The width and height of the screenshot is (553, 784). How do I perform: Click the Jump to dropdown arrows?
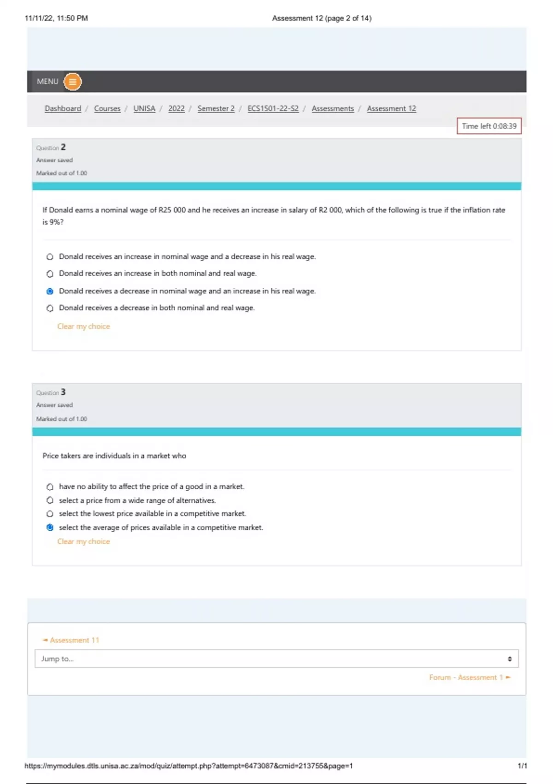509,659
